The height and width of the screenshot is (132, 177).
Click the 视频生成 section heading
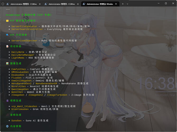click(16, 101)
